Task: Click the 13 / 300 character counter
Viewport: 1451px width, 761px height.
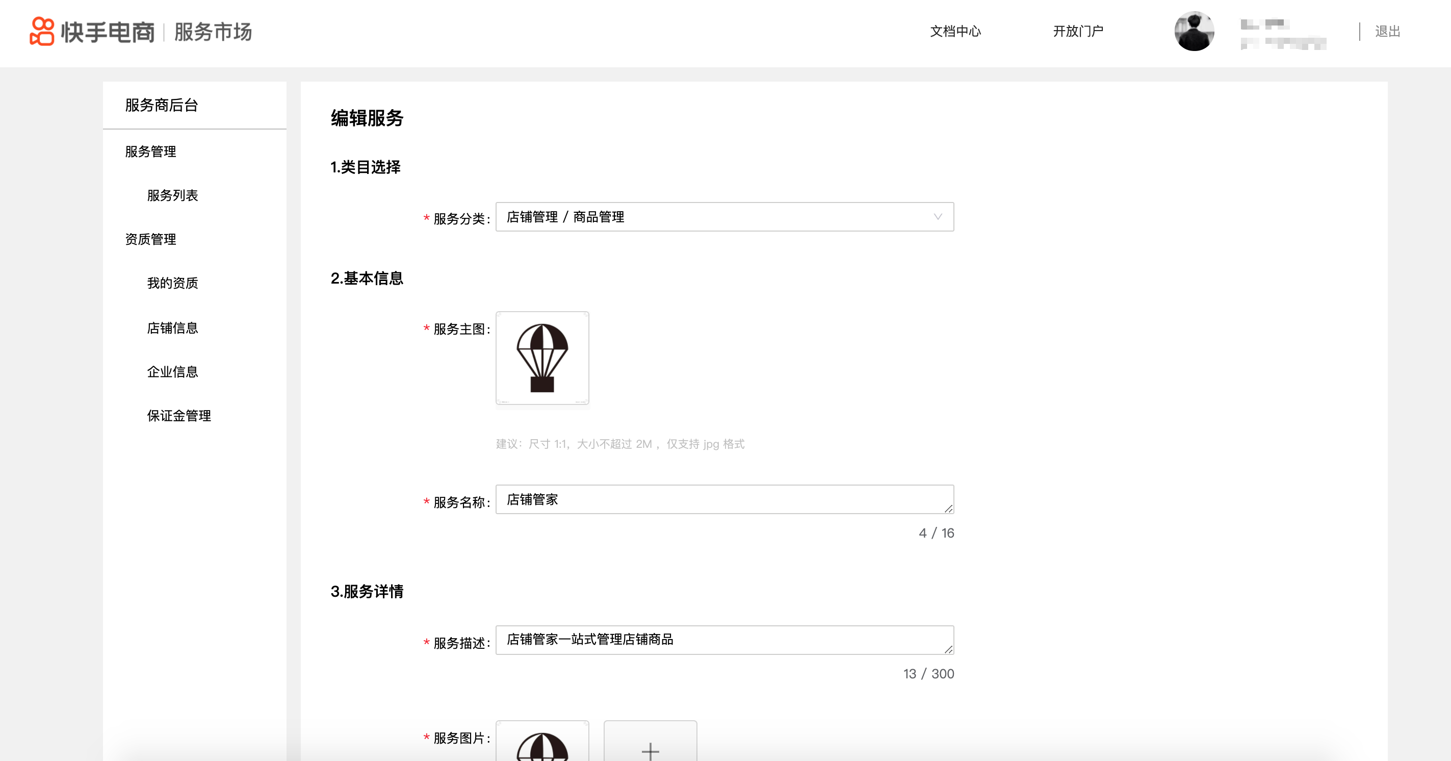Action: point(928,674)
